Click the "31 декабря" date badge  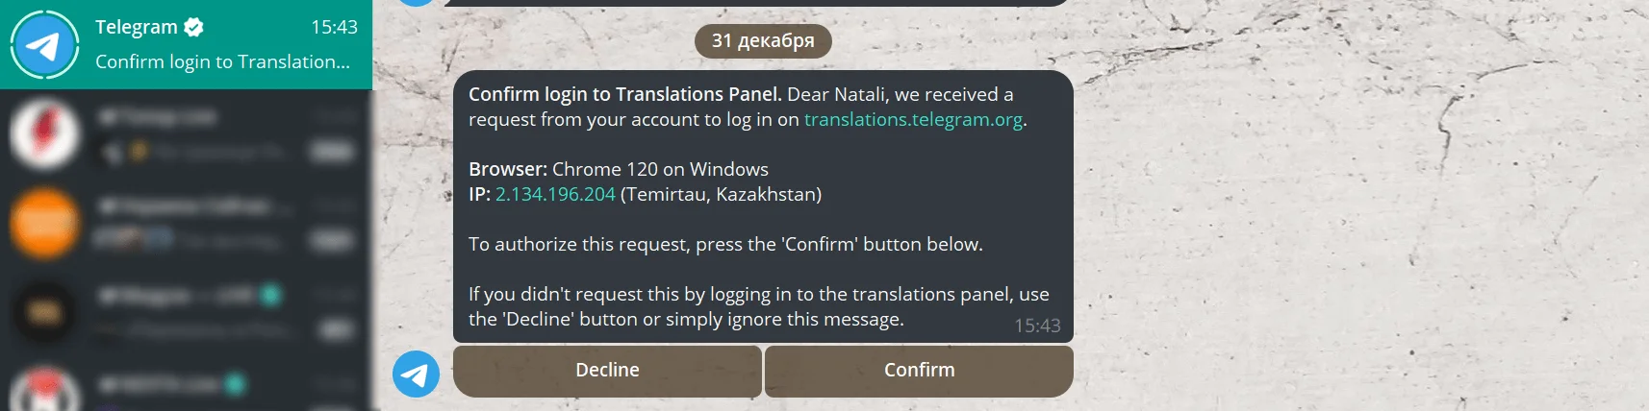tap(763, 40)
